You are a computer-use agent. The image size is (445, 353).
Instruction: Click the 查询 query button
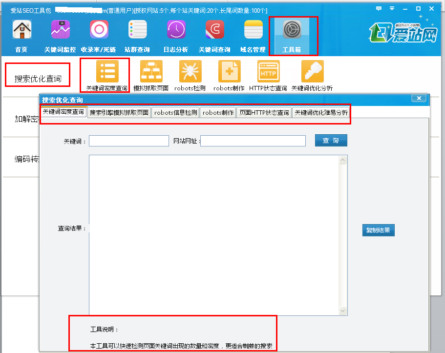(331, 140)
